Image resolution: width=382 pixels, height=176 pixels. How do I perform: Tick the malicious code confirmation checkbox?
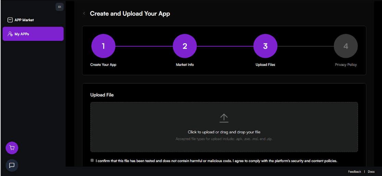92,160
